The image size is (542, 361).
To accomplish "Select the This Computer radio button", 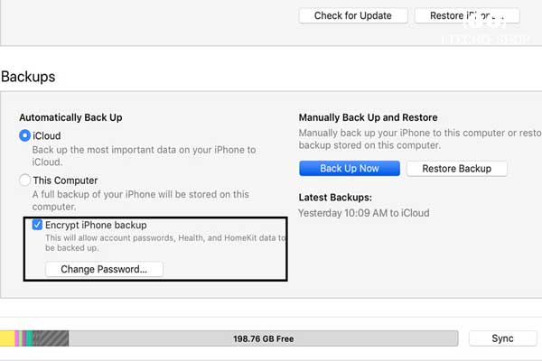I will coord(25,180).
